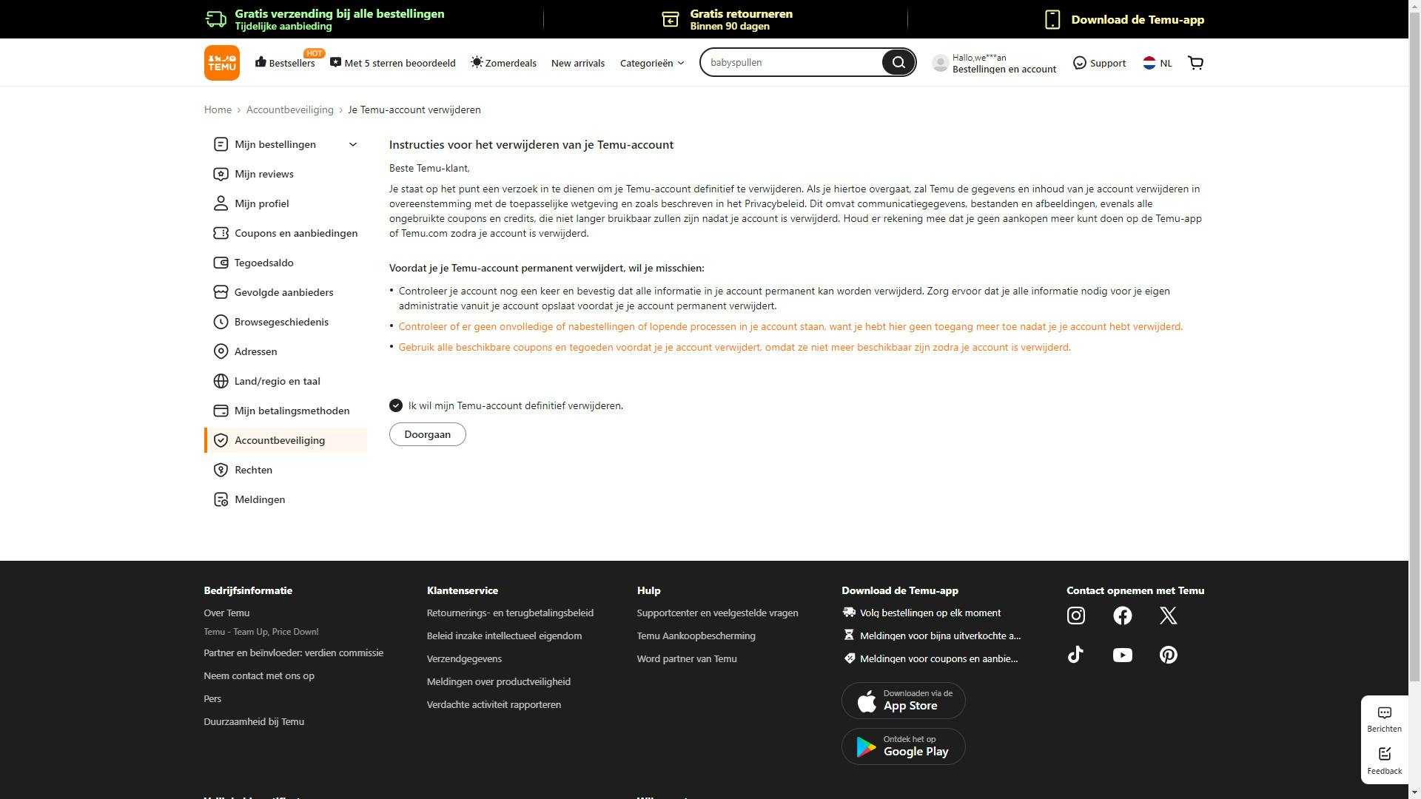Click the Download de Temu-app link
This screenshot has width=1421, height=799.
coord(1138,19)
